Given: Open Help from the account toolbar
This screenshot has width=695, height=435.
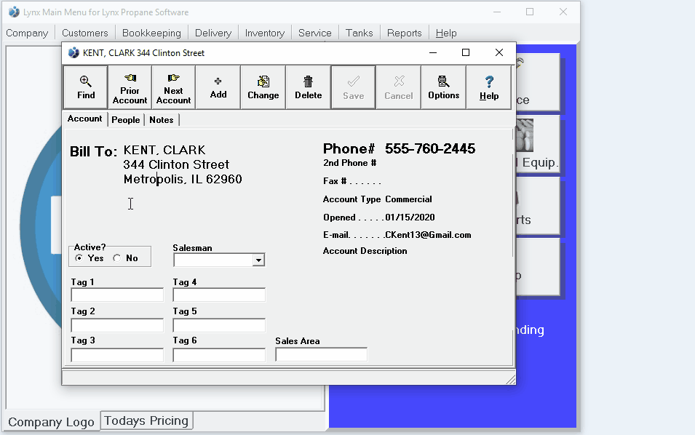Looking at the screenshot, I should (x=489, y=87).
